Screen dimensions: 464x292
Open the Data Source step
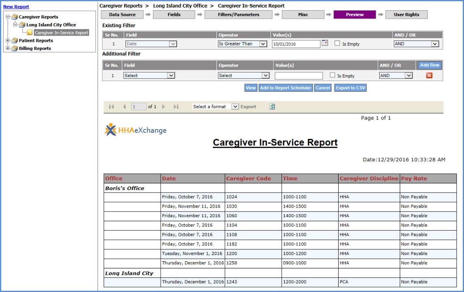(x=123, y=14)
